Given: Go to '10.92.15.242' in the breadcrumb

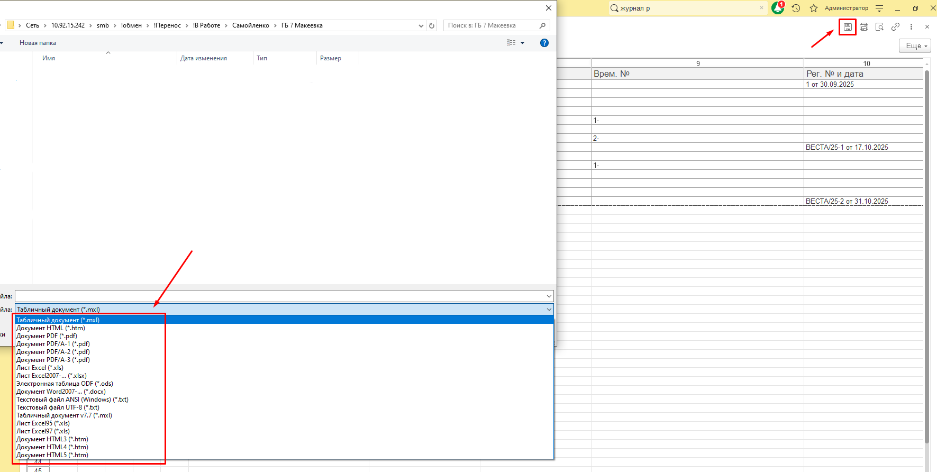Looking at the screenshot, I should [x=68, y=25].
